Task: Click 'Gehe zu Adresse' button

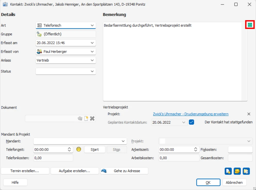Action: [124, 171]
